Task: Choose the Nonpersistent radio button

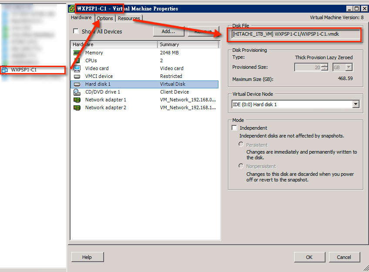Action: pyautogui.click(x=241, y=166)
